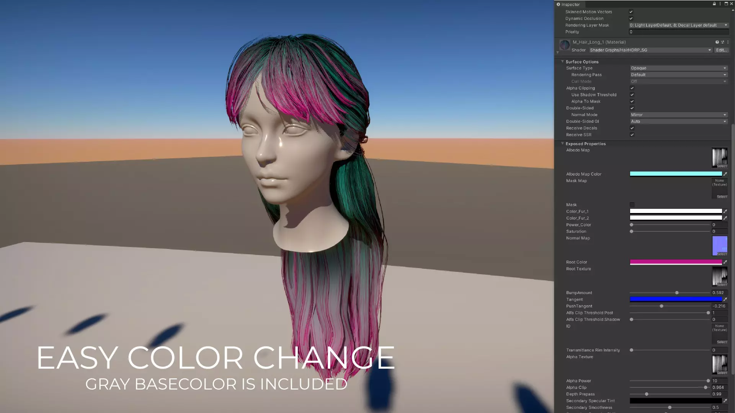Viewport: 735px width, 413px height.
Task: Click the material presets slider icon
Action: 722,42
